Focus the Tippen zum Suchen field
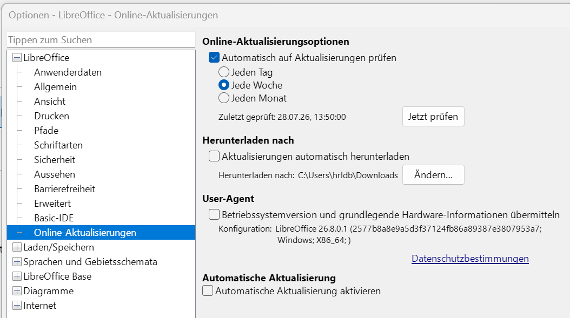 point(101,40)
